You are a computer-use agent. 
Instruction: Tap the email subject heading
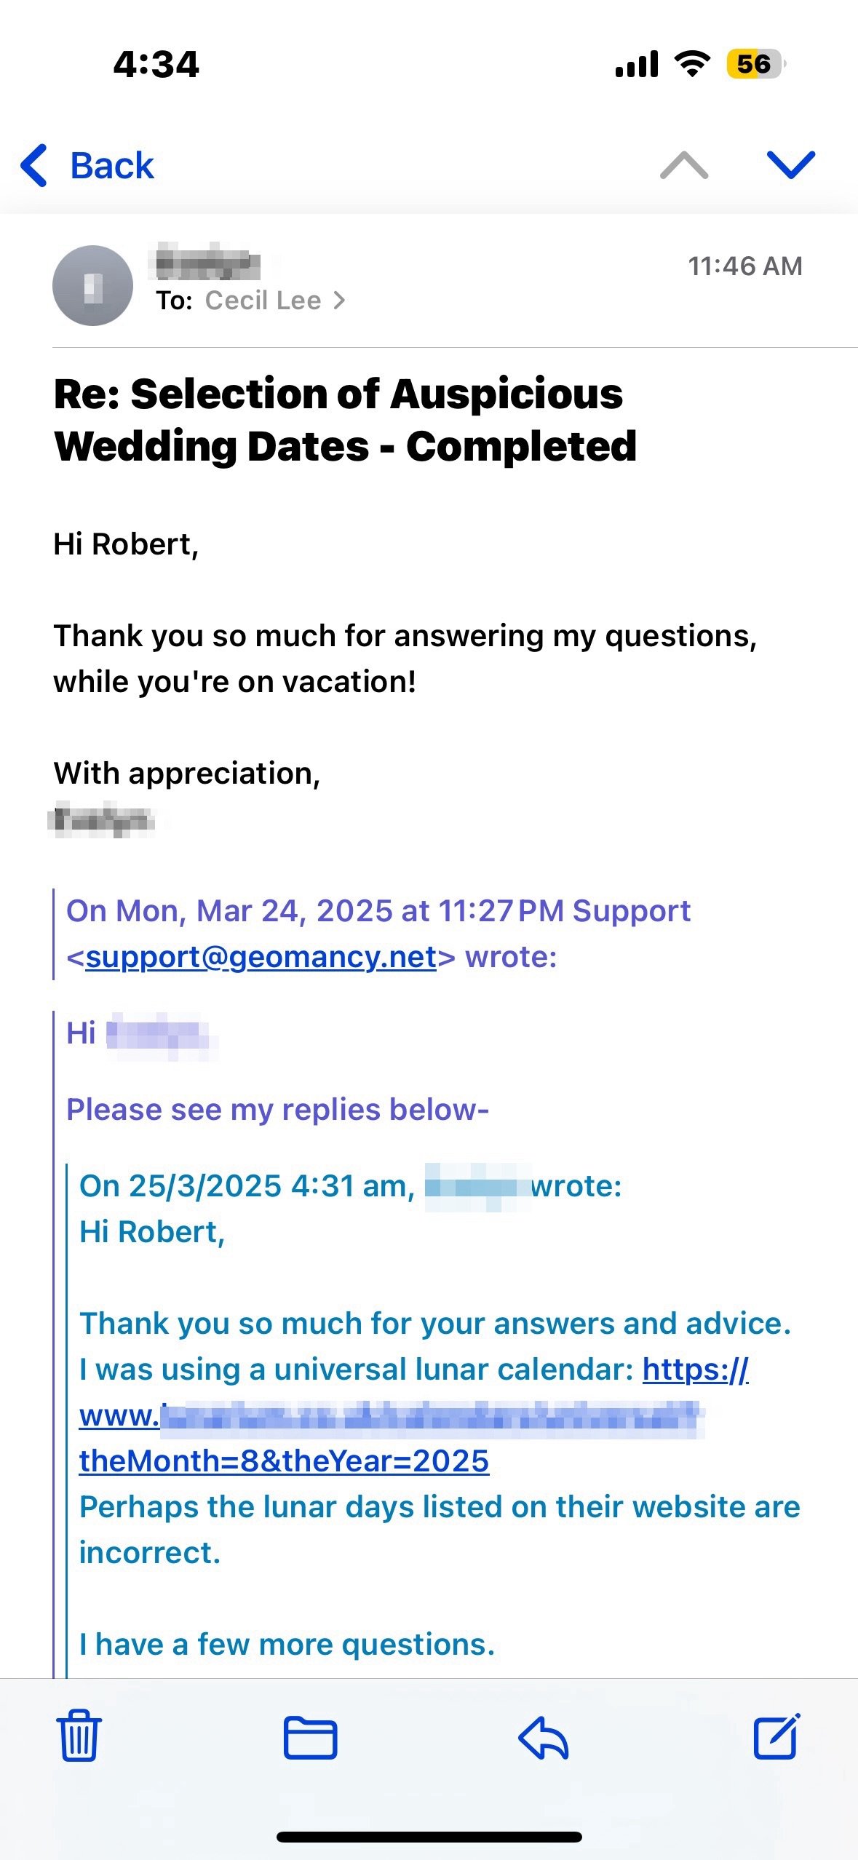tap(345, 420)
